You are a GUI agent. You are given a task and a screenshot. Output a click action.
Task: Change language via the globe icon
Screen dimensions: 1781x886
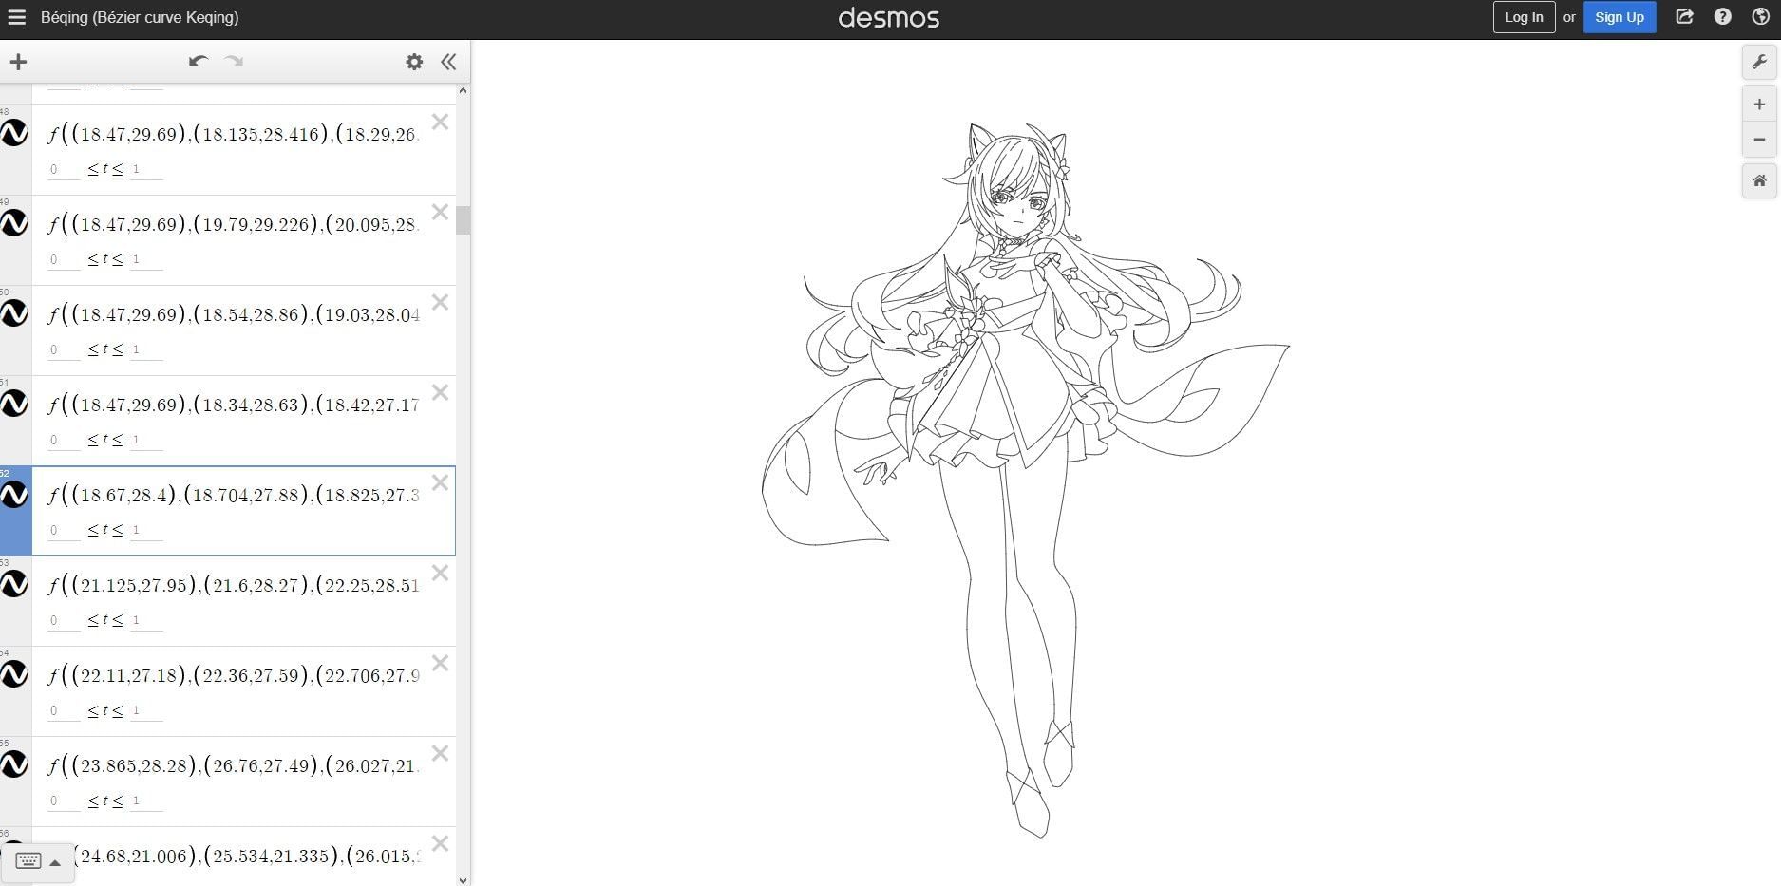click(x=1759, y=16)
